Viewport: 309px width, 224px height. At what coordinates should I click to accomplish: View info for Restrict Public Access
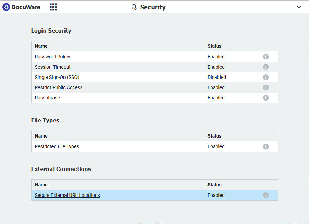[265, 87]
